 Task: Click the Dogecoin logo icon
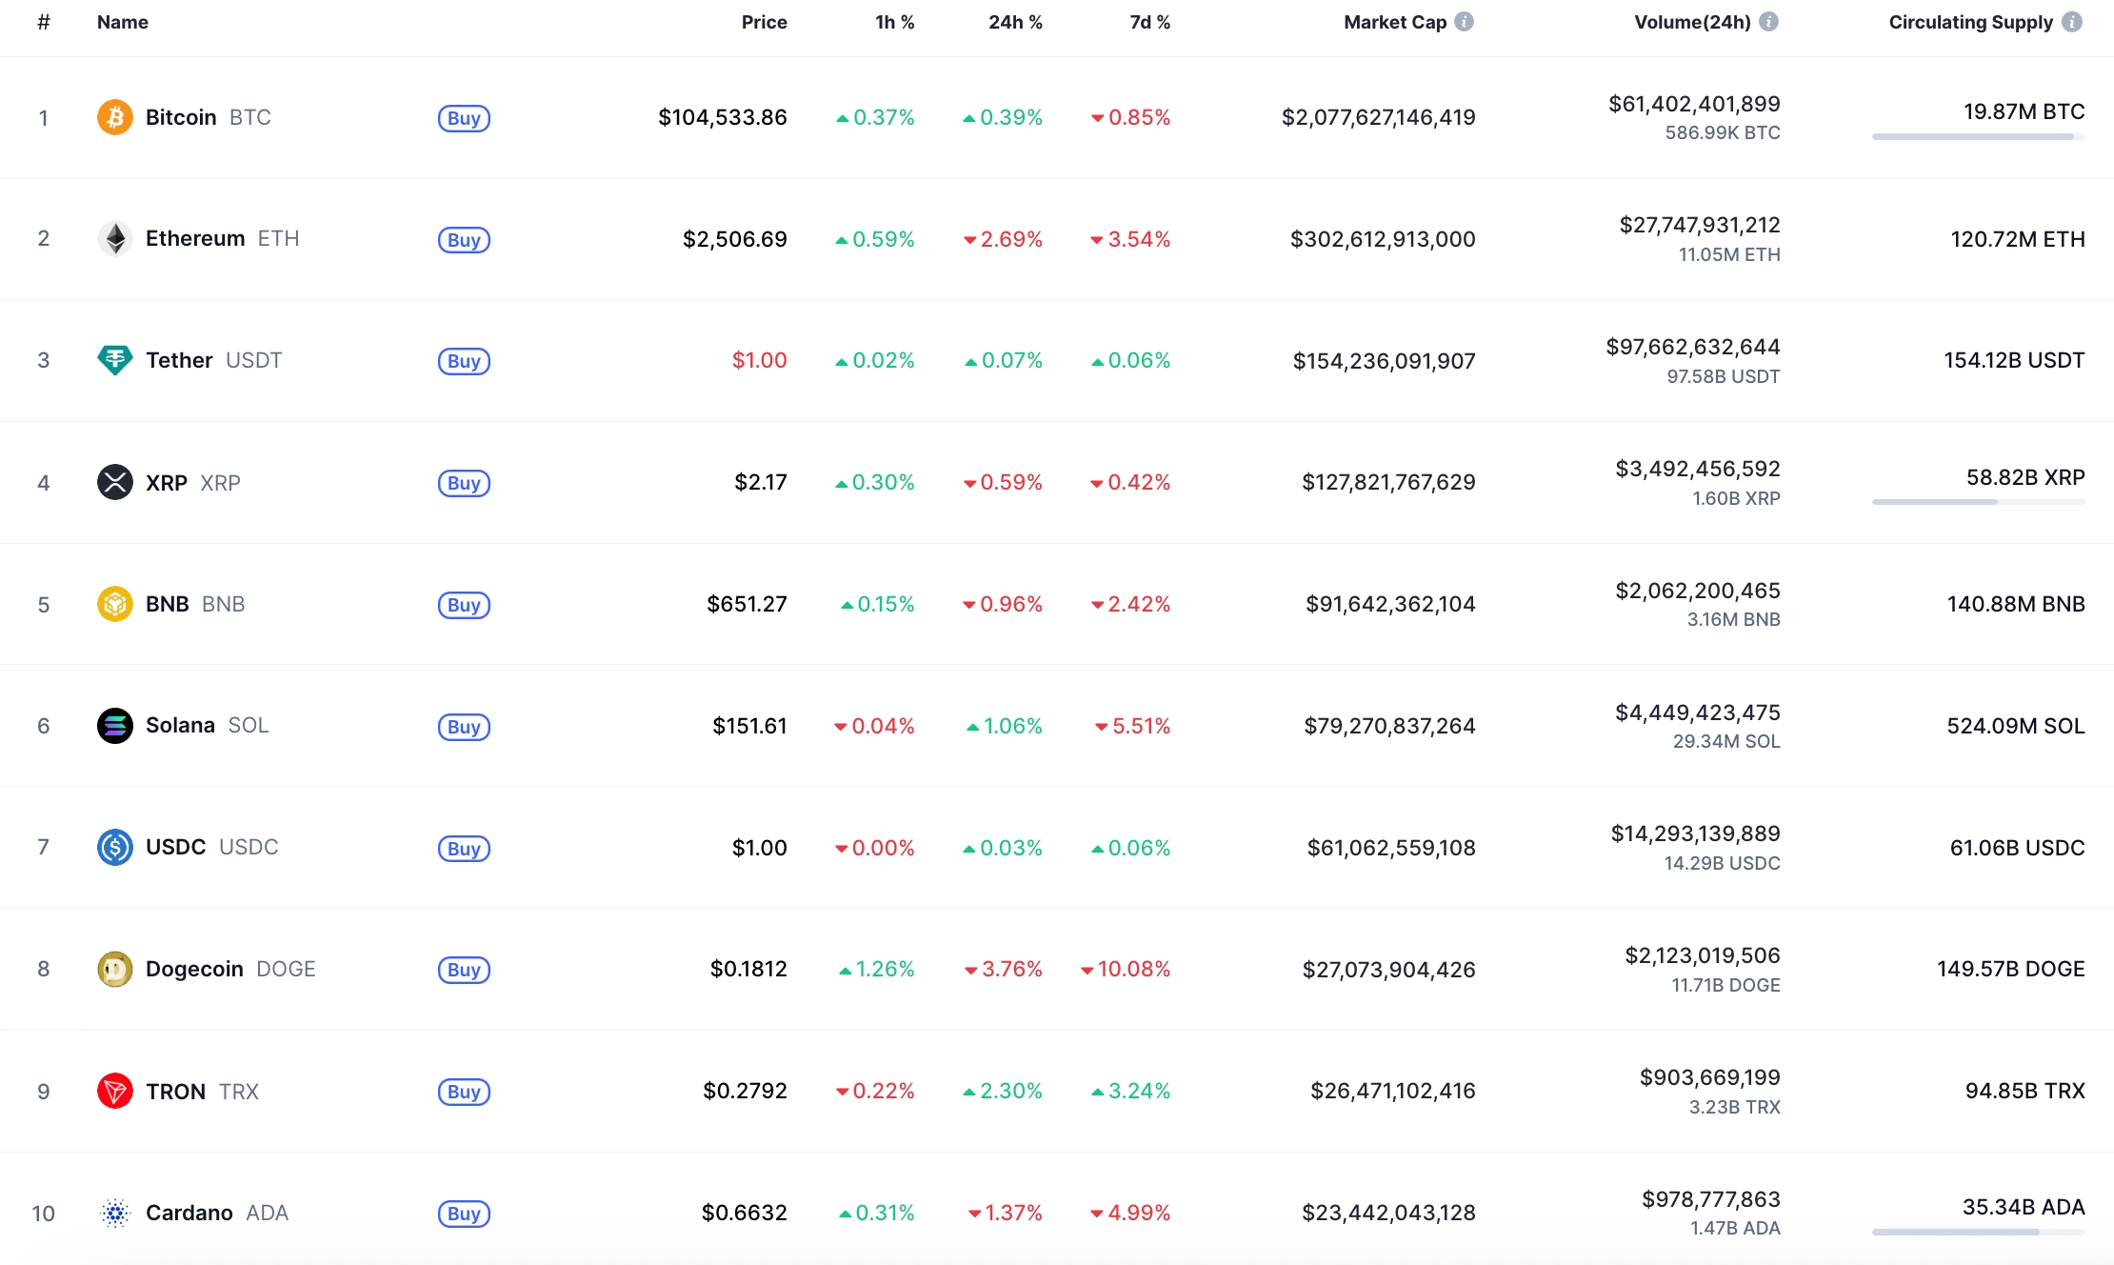(x=115, y=969)
